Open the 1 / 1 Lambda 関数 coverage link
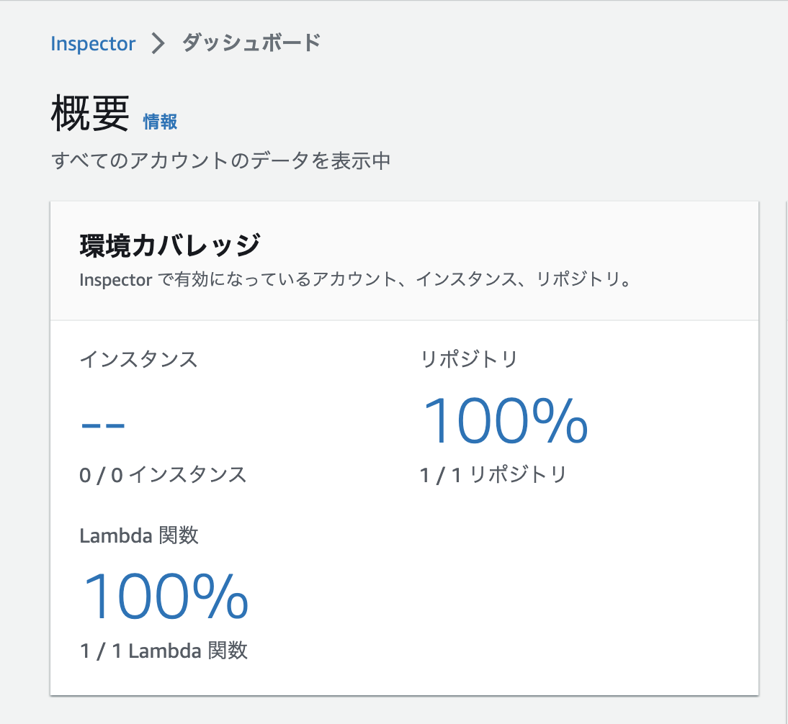Image resolution: width=788 pixels, height=724 pixels. coord(164,651)
